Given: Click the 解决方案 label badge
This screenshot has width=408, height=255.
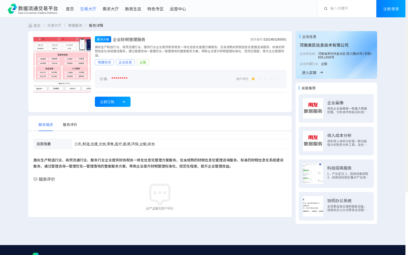Looking at the screenshot, I should tap(103, 39).
